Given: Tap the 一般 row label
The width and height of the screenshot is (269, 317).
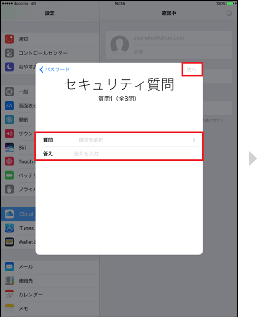Looking at the screenshot, I should (x=23, y=92).
